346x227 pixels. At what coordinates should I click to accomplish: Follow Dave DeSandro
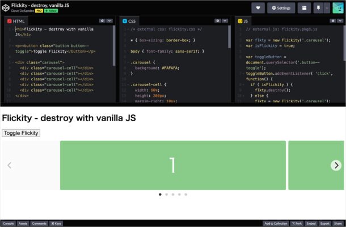point(51,11)
